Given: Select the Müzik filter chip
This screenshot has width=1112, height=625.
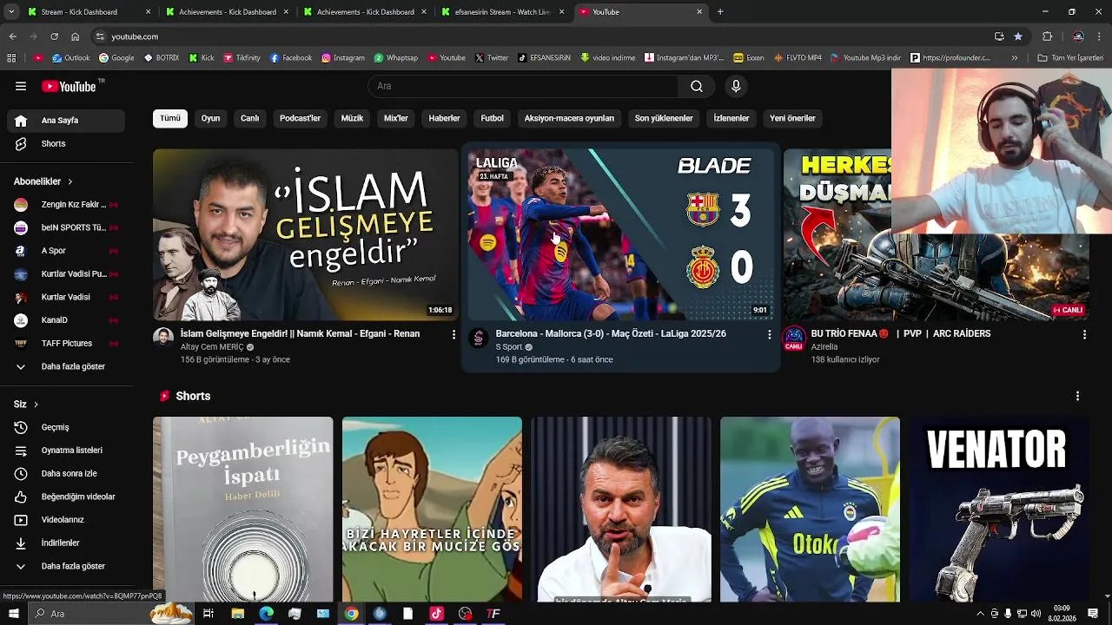Looking at the screenshot, I should click(352, 118).
